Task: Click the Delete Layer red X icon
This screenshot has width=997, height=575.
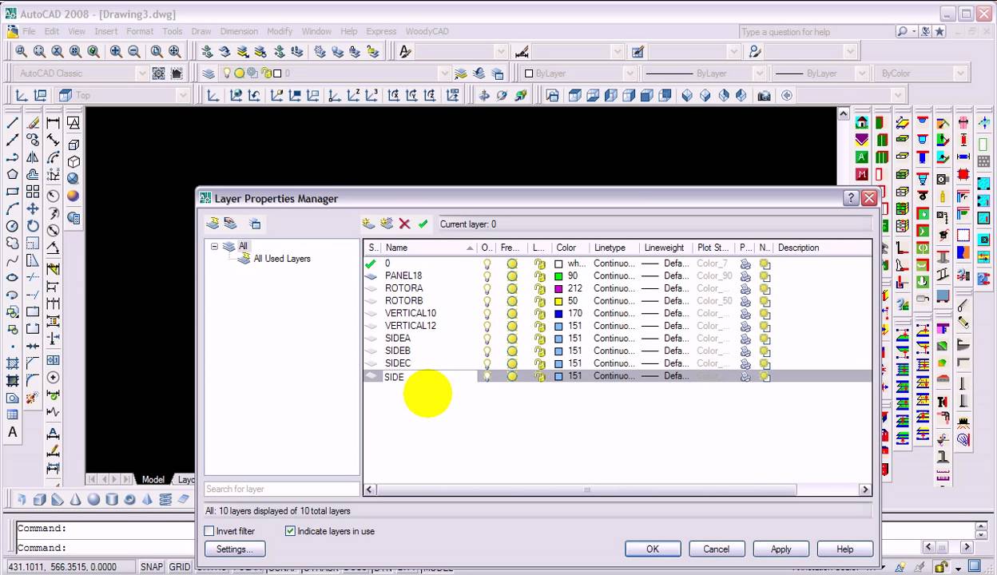Action: [404, 224]
